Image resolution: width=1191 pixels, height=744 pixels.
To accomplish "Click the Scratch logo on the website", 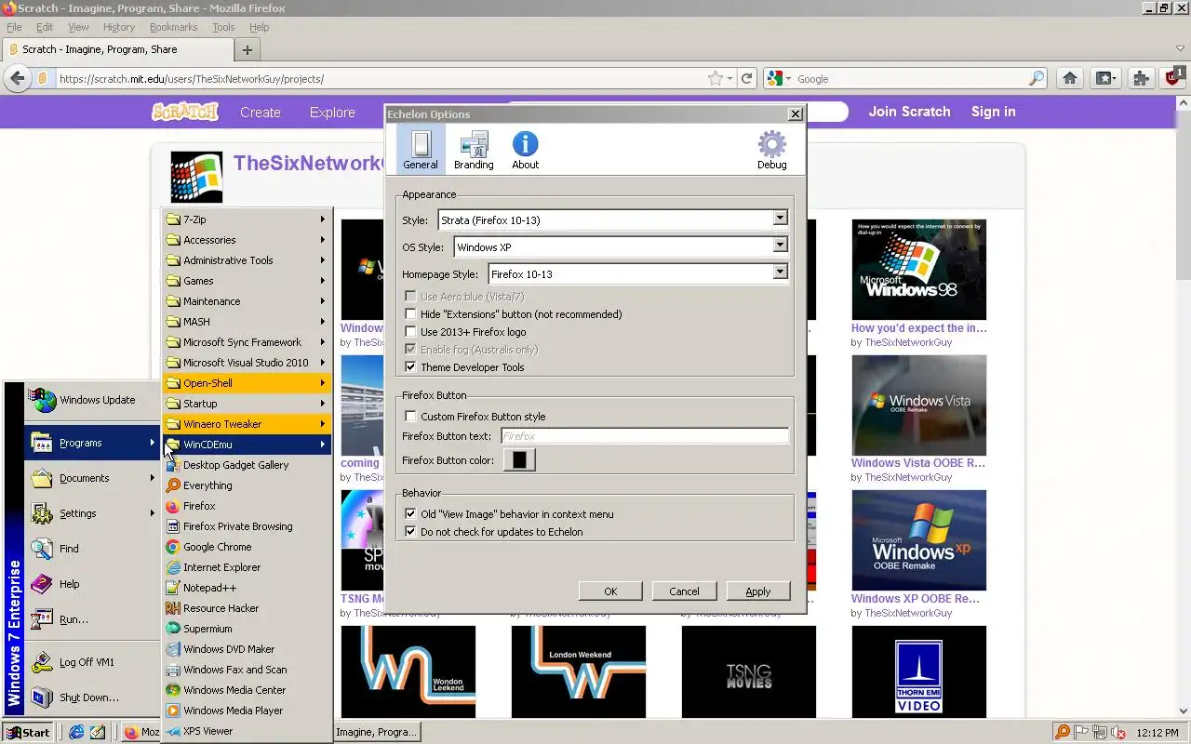I will click(185, 112).
